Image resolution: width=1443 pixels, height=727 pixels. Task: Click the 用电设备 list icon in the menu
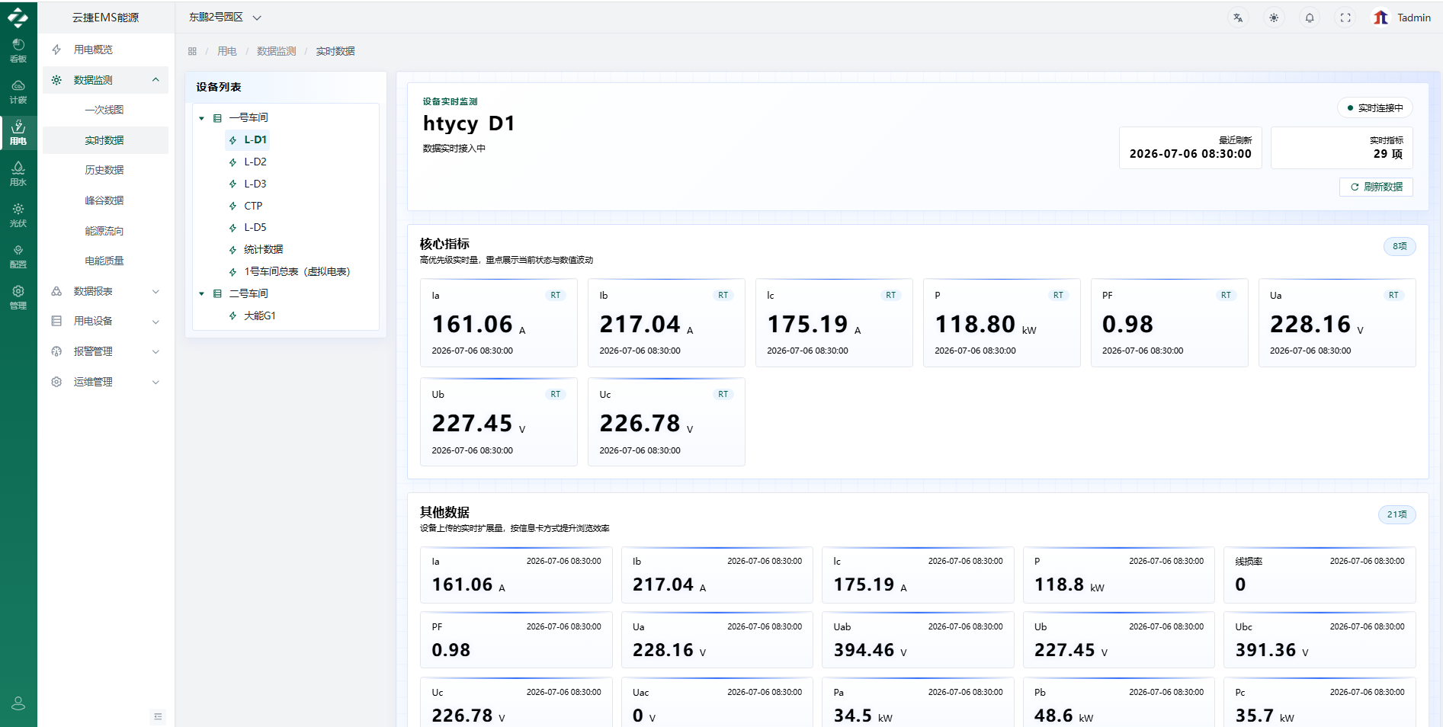56,321
